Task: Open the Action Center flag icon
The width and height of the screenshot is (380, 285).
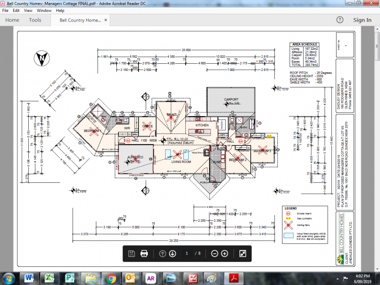Action: tap(345, 279)
